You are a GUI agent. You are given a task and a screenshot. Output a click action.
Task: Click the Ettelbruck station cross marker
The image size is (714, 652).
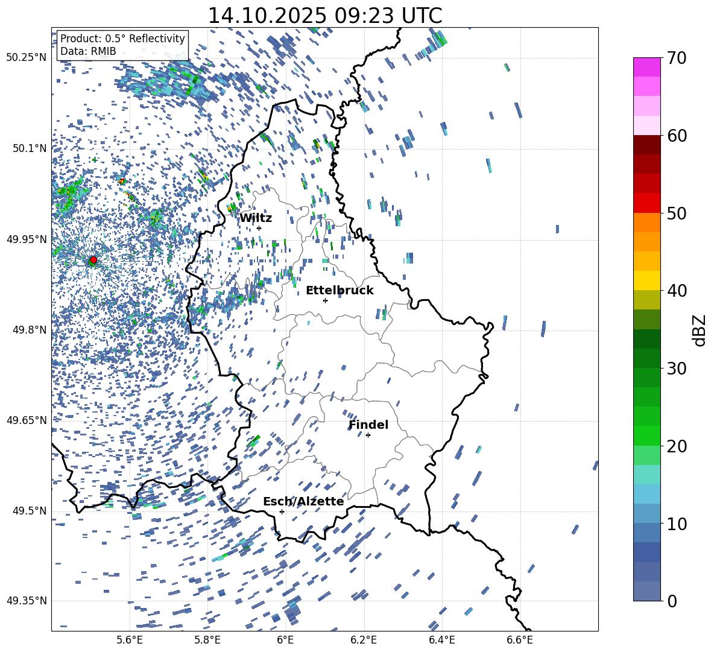pos(325,300)
